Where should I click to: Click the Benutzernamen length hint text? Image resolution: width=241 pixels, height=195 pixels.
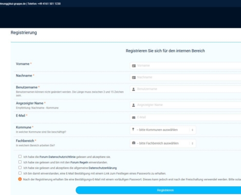click(70, 94)
